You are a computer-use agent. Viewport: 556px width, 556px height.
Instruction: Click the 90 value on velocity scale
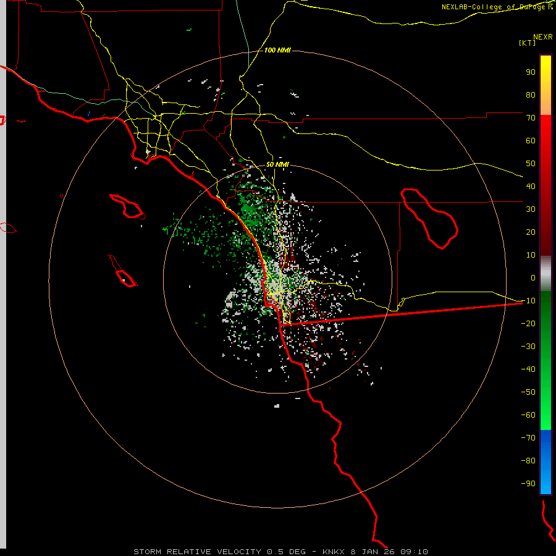coord(531,72)
